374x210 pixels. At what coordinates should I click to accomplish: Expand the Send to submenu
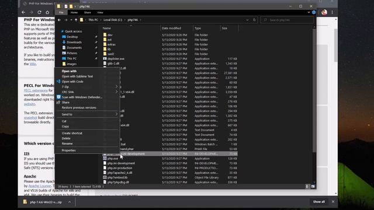87,114
